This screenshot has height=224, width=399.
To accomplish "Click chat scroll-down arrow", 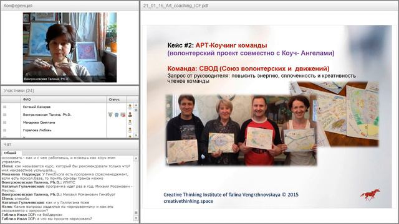I will [x=136, y=218].
